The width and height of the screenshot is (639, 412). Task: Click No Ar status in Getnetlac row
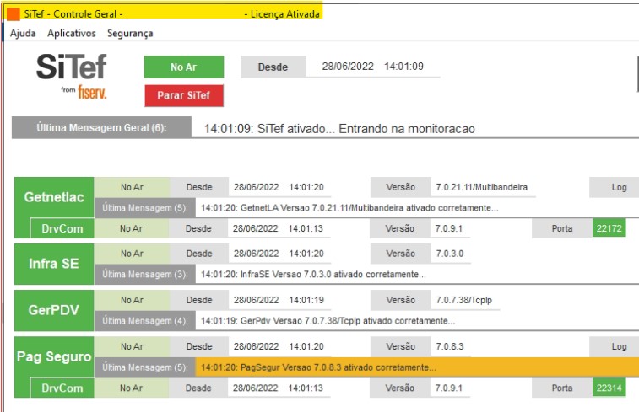click(132, 187)
